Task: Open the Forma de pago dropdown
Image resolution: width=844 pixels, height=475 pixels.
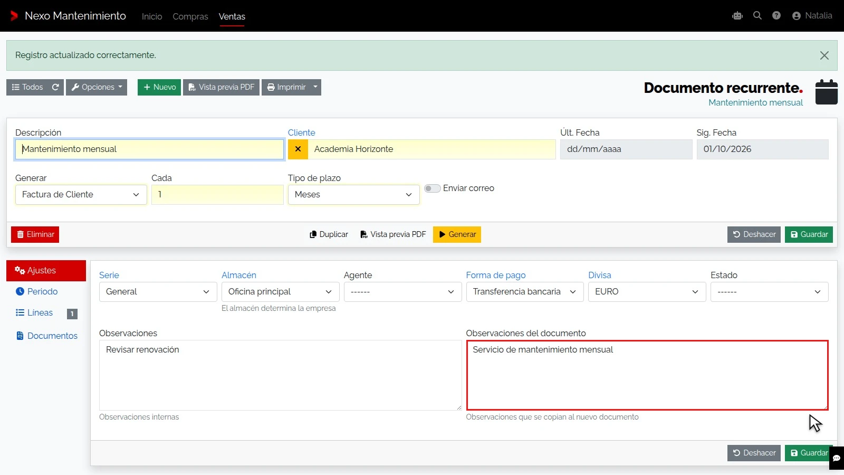Action: pos(525,292)
